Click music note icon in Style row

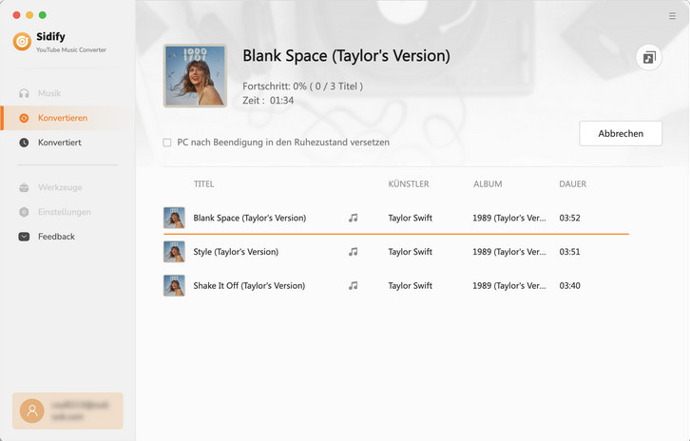[x=353, y=252]
